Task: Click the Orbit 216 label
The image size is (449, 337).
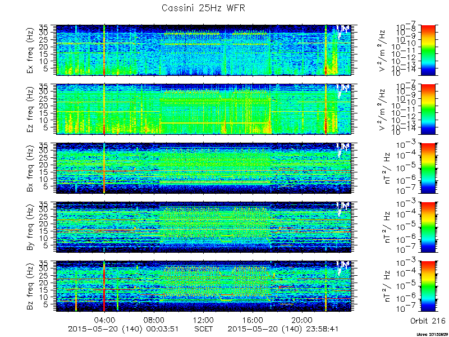Action: (x=428, y=320)
